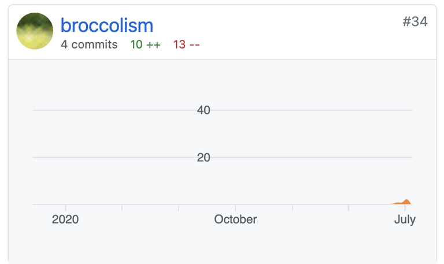Click the orange commit peak on graph
Image resolution: width=444 pixels, height=264 pixels.
(x=406, y=202)
